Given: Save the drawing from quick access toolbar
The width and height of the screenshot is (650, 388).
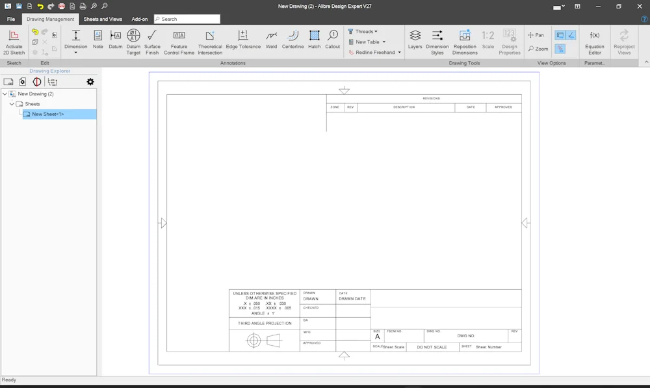Looking at the screenshot, I should tap(19, 6).
